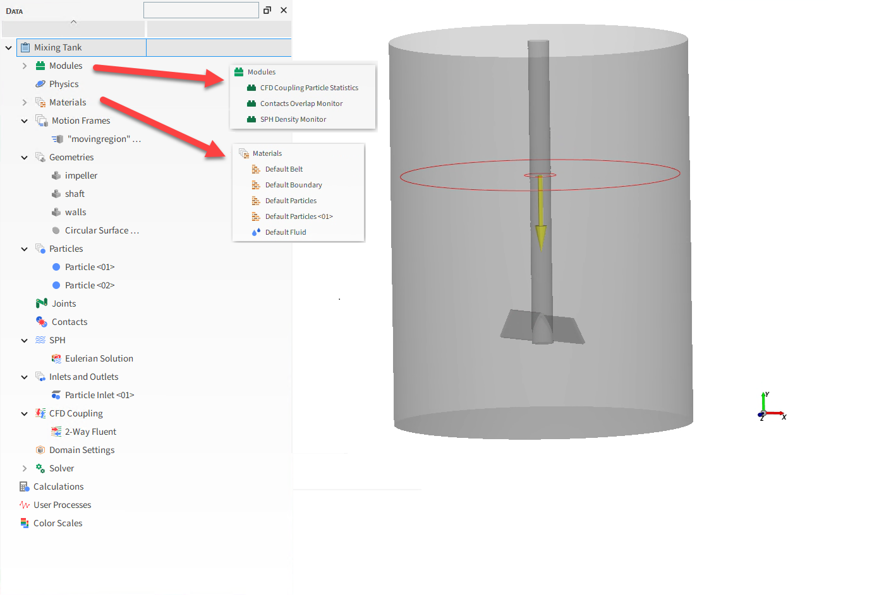This screenshot has width=884, height=595.
Task: Click the walls geometry icon
Action: tap(56, 212)
